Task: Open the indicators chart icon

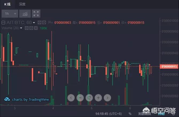Action: [x=25, y=14]
